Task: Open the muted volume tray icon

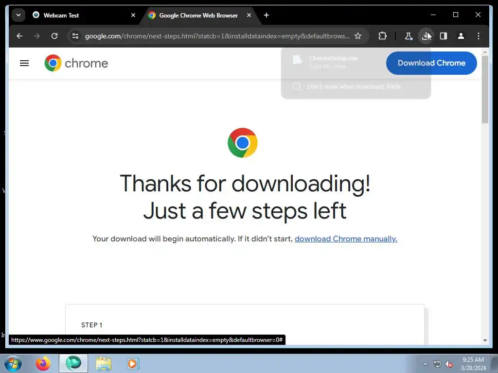Action: click(449, 364)
